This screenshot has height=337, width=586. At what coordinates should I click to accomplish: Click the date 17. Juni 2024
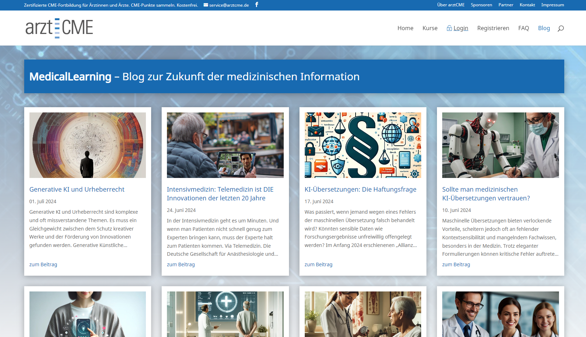point(319,201)
